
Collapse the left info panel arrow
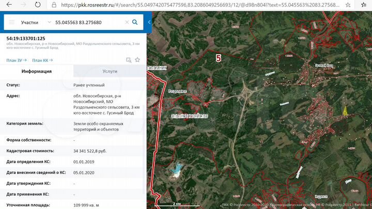click(149, 23)
